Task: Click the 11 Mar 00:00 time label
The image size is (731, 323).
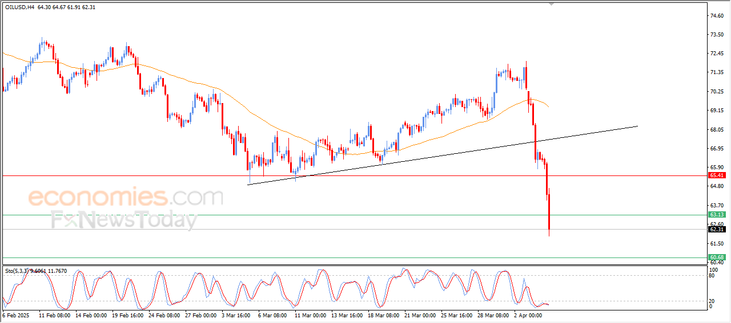Action: pyautogui.click(x=310, y=314)
